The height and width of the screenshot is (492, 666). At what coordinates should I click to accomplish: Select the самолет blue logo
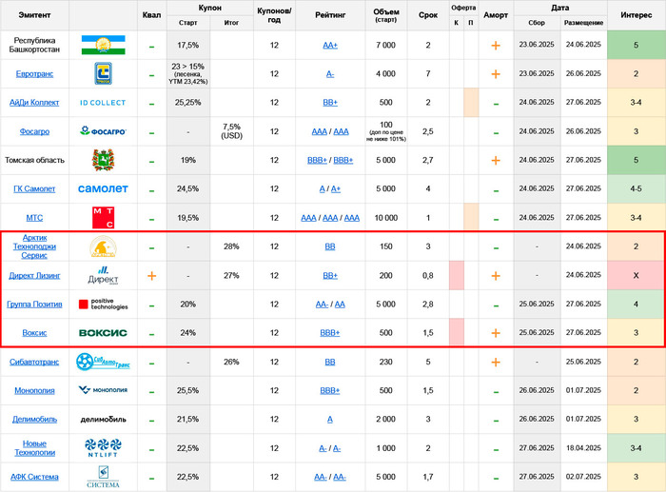[103, 188]
